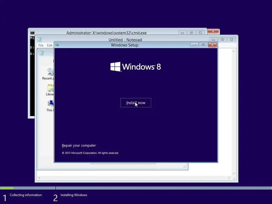Viewport: 272px width, 204px height.
Task: Open the Repair your computer link
Action: coord(79,146)
